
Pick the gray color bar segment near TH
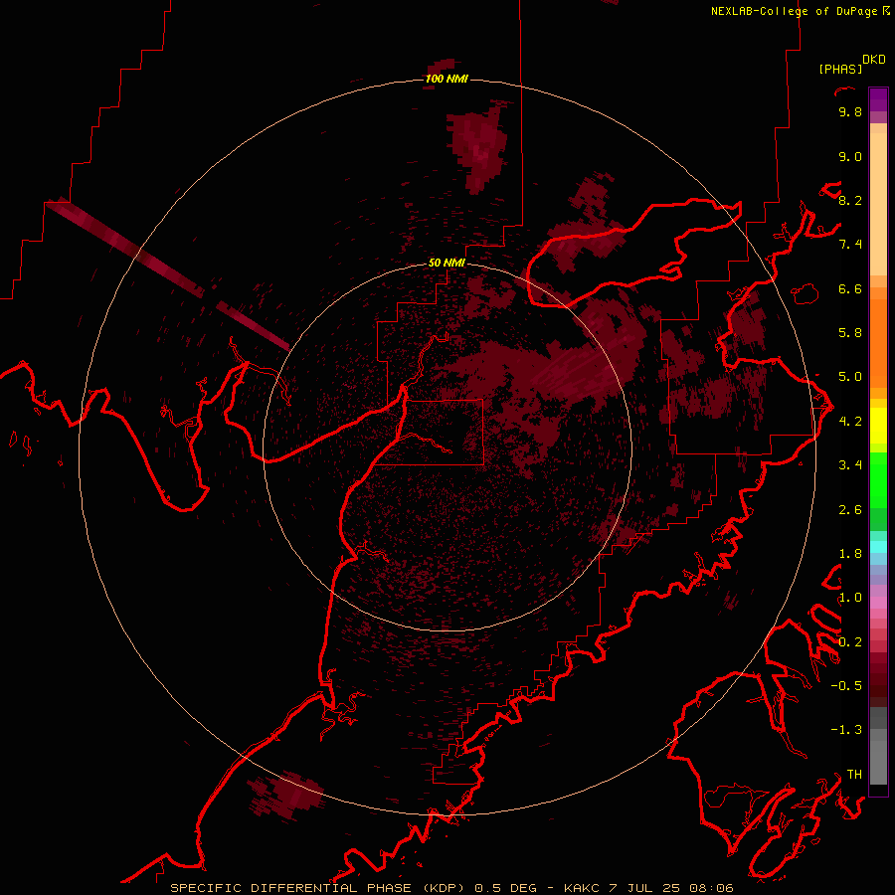tap(878, 762)
